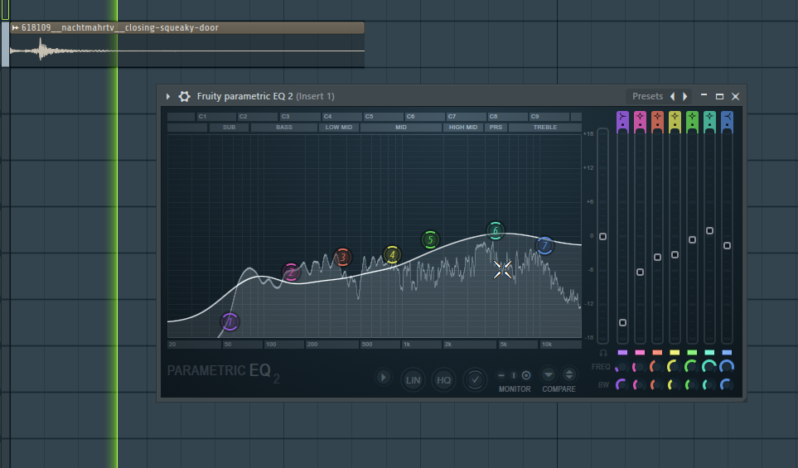Go to previous preset arrow

click(x=672, y=96)
